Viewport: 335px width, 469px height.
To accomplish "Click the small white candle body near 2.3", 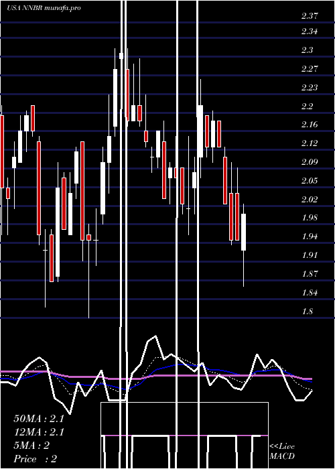I will pyautogui.click(x=121, y=56).
